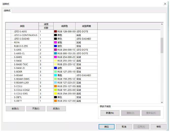Viewport: 170px width, 132px height.
Task: Change the magenta color of REIN
Action: (55, 42)
